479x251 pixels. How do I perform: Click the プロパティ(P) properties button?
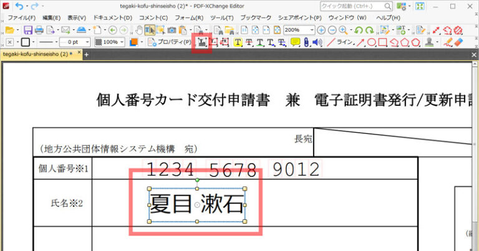click(x=171, y=42)
